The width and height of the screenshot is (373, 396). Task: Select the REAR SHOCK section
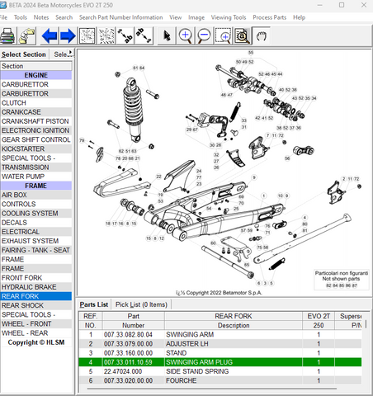point(35,305)
